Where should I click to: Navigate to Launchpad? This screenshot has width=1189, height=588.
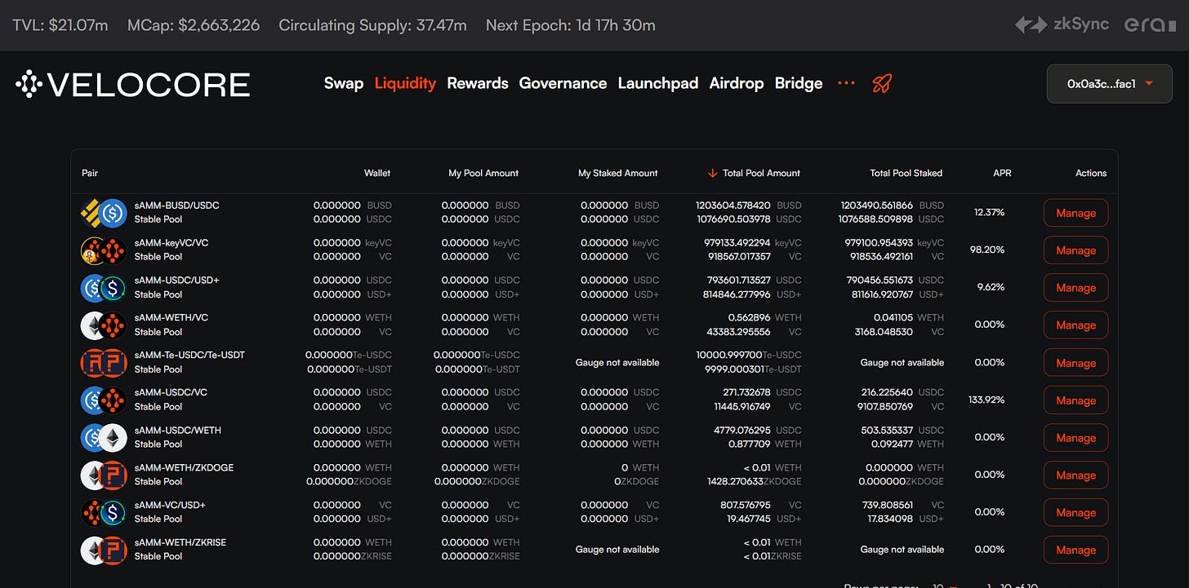pyautogui.click(x=658, y=83)
